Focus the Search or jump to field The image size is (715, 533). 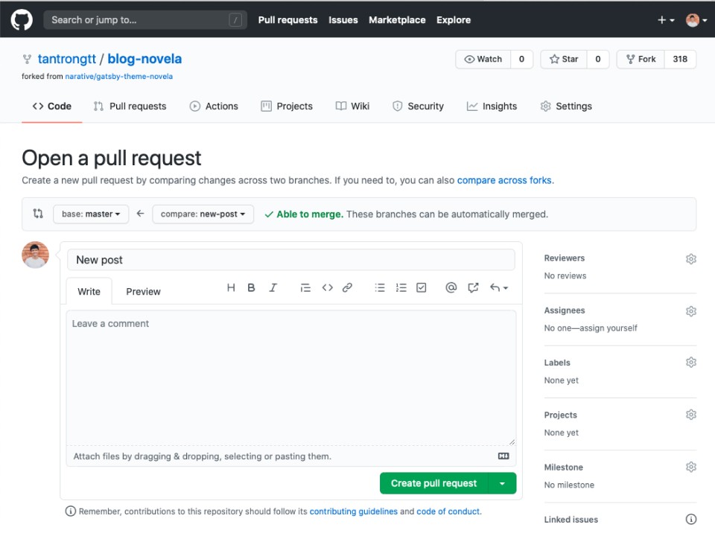(x=145, y=20)
